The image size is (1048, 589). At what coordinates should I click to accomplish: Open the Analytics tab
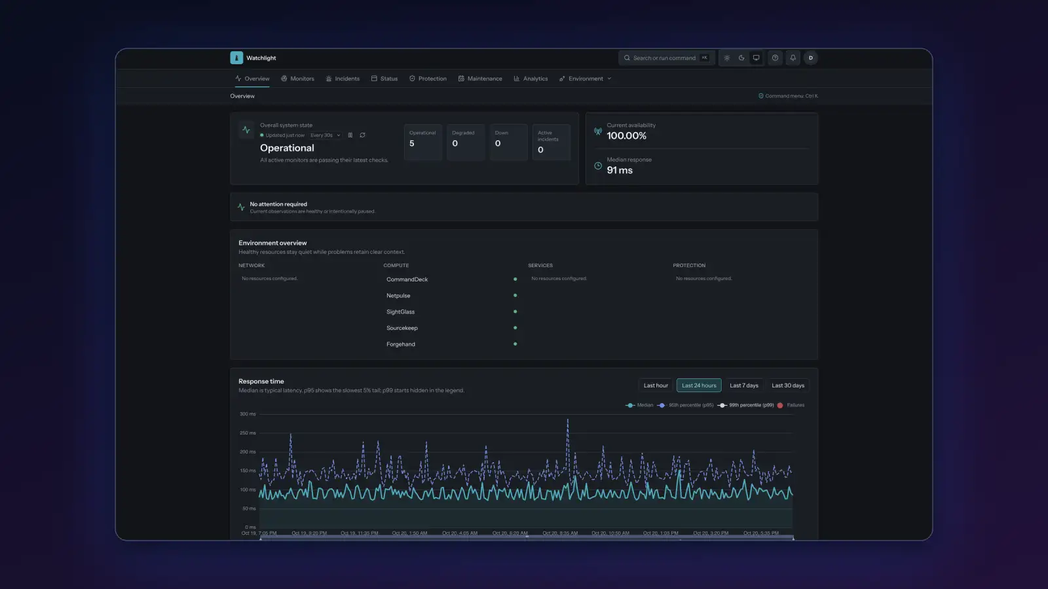tap(531, 79)
